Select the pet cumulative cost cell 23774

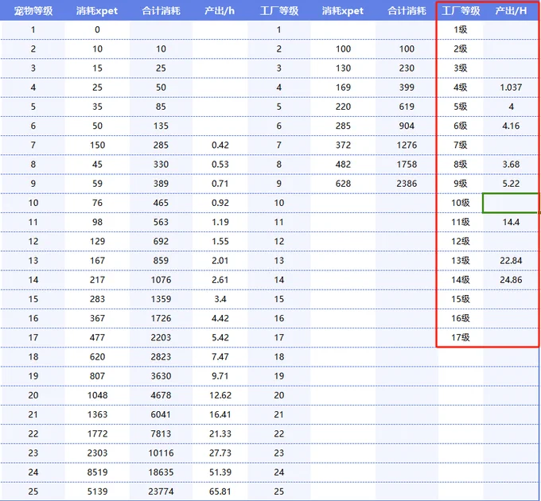click(x=162, y=491)
